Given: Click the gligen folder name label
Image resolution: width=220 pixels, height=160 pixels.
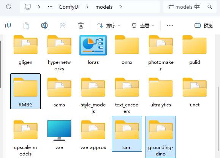Looking at the screenshot, I should [25, 62].
